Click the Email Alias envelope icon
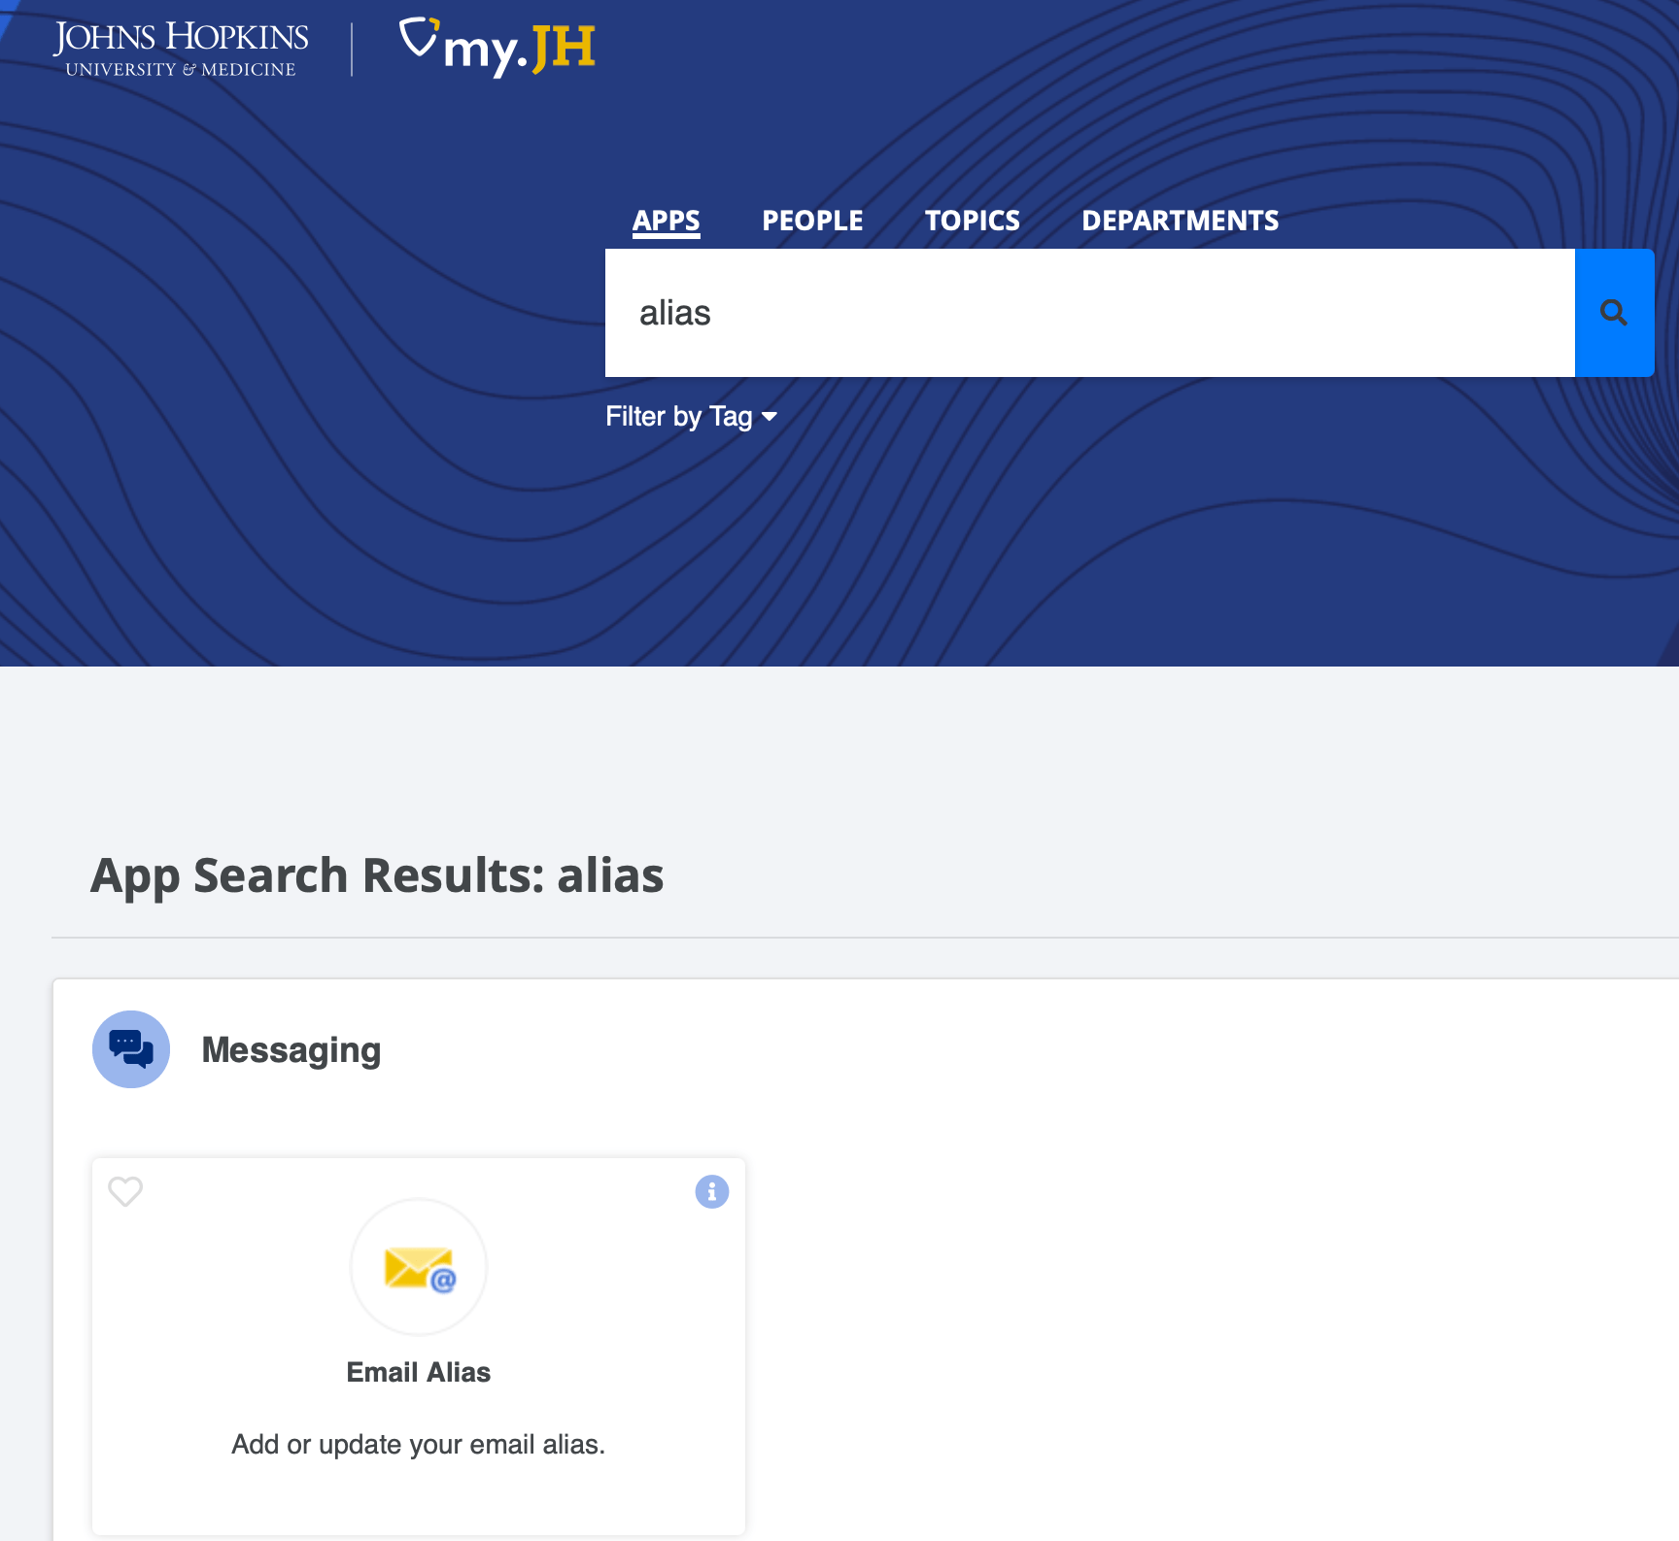 pos(419,1268)
